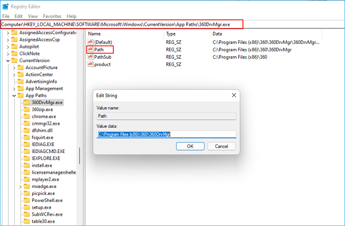This screenshot has height=226, width=345.
Task: Click the IEDIAG.EXE folder icon
Action: (x=27, y=145)
